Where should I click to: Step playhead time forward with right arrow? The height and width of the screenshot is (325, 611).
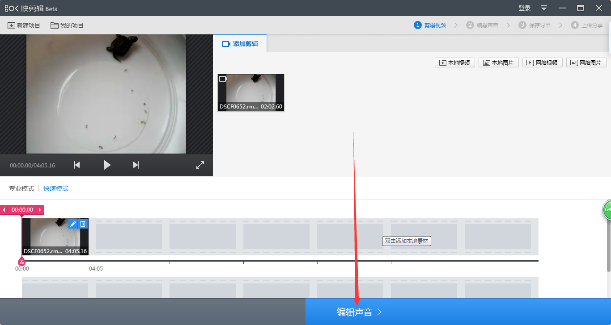tap(40, 210)
